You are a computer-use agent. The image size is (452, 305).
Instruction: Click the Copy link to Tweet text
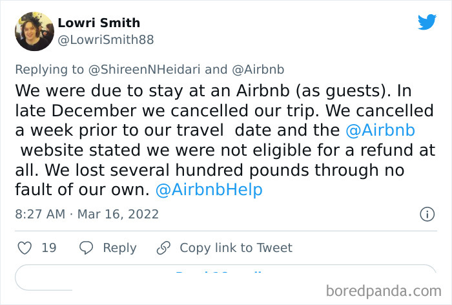click(x=236, y=248)
